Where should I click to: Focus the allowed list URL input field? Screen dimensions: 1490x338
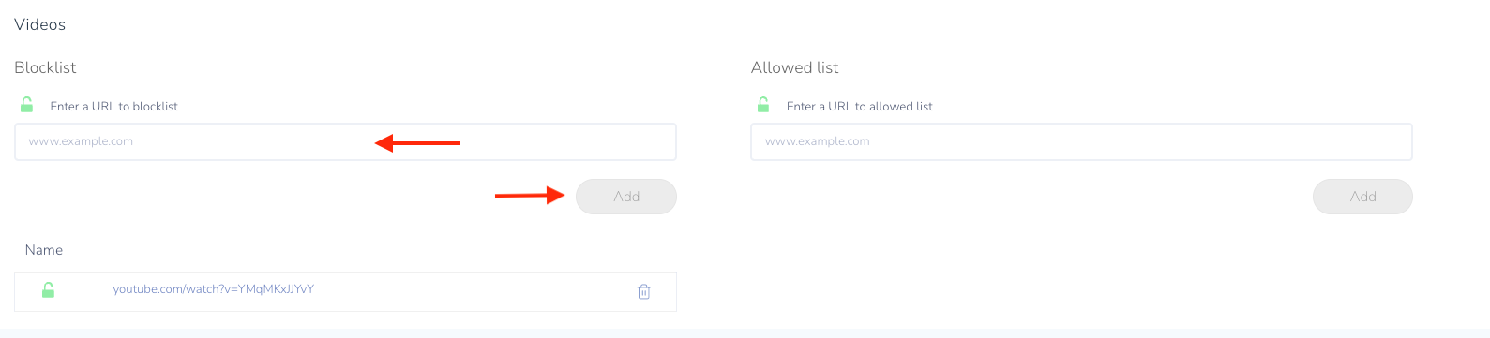[1081, 141]
